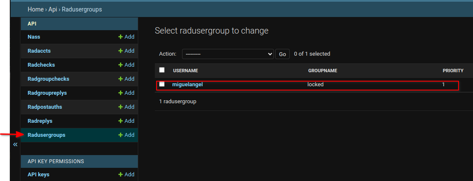Click the Add plus icon beside API keys

[x=121, y=174]
